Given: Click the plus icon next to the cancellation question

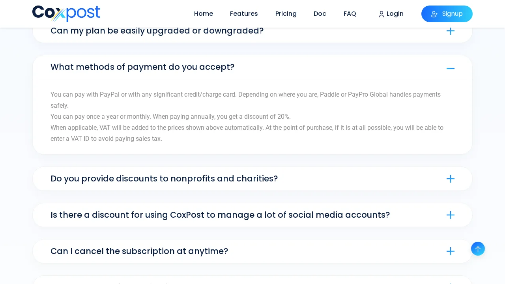Looking at the screenshot, I should coord(450,251).
